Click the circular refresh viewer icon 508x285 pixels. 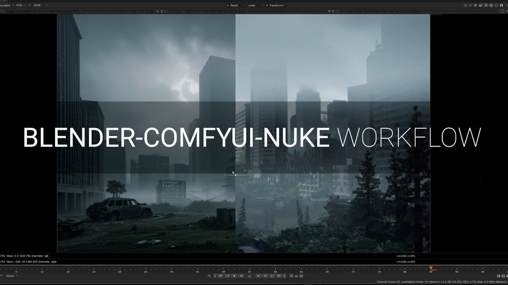point(496,5)
